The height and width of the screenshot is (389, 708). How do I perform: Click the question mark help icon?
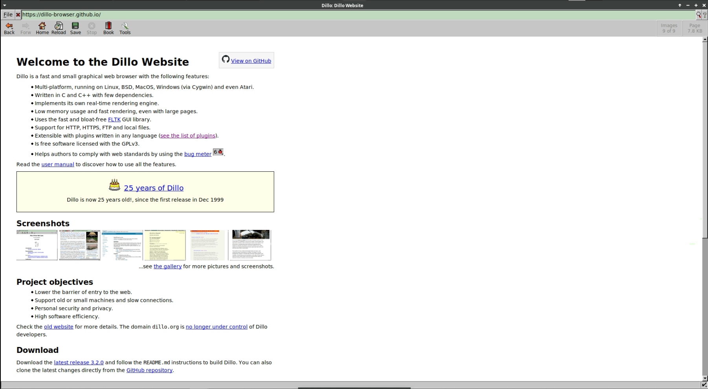point(704,15)
